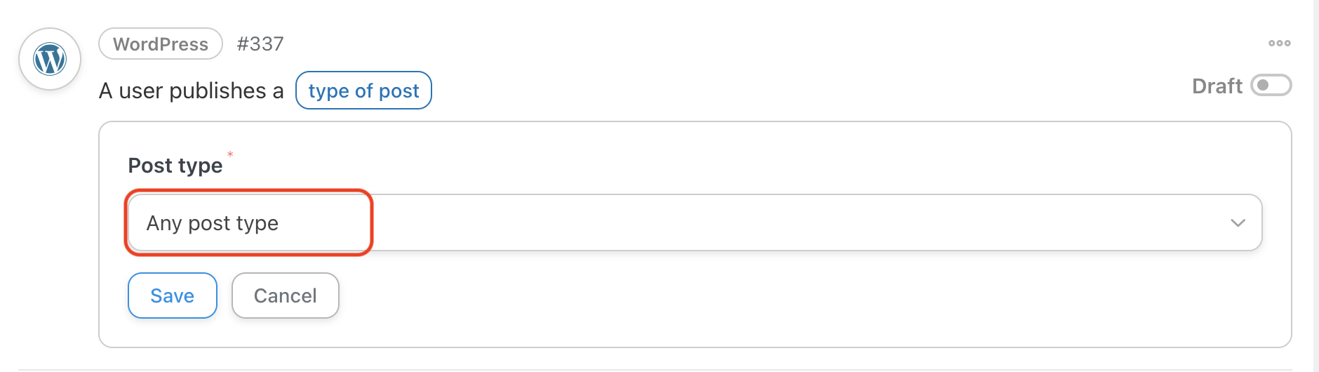Image resolution: width=1319 pixels, height=372 pixels.
Task: Click the vertical scrollbar on the right
Action: (x=1316, y=186)
